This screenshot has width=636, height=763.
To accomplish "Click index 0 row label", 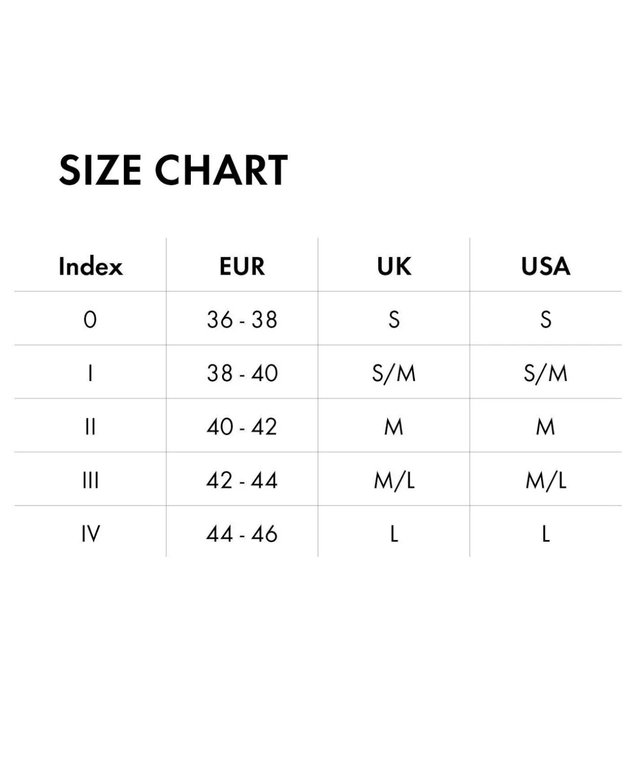I will [x=90, y=320].
